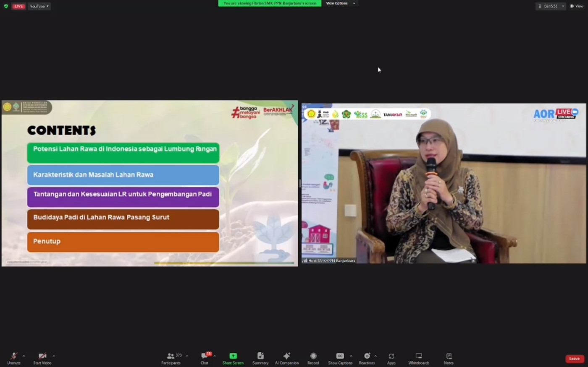Click the encryption shield icon

(6, 6)
